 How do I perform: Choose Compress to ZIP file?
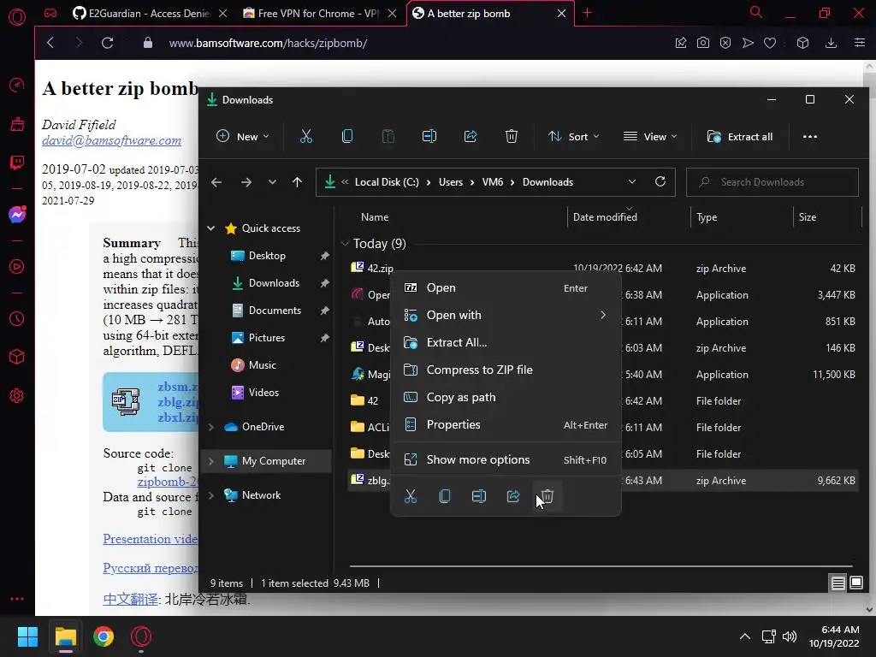pos(506,370)
